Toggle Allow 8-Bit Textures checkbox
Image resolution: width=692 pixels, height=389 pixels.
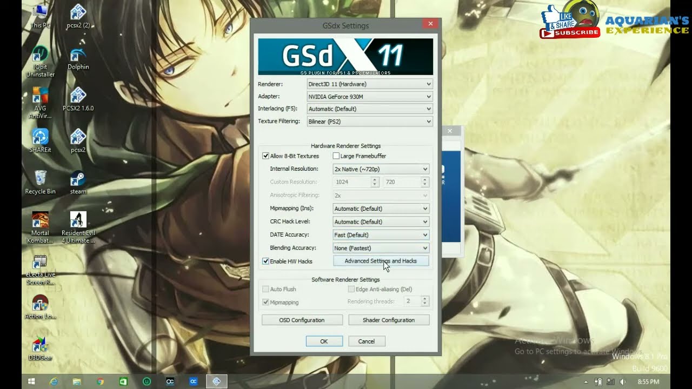265,156
